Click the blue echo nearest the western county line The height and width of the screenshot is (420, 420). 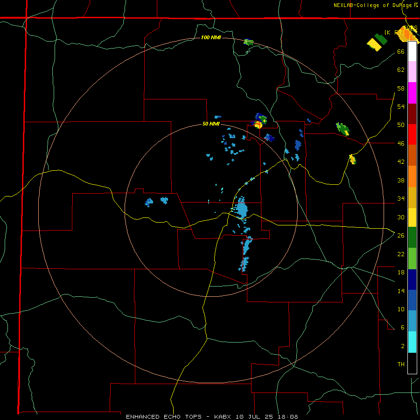tap(149, 202)
